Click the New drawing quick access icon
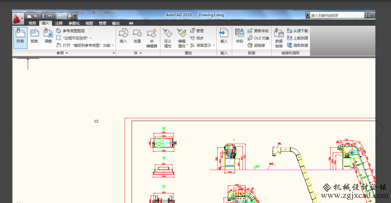Image resolution: width=391 pixels, height=203 pixels. coord(29,16)
